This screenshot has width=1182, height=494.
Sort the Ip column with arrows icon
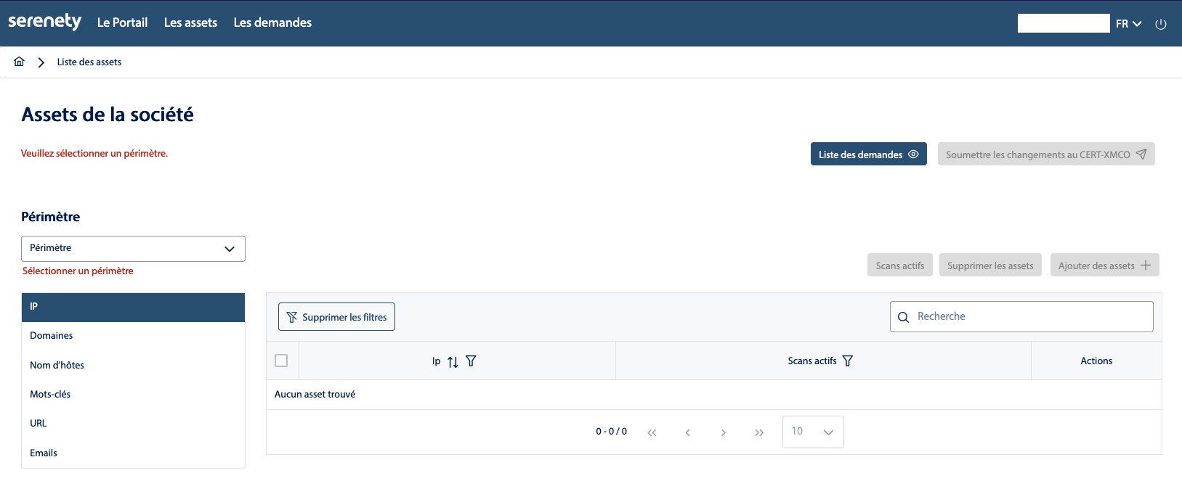(x=453, y=361)
